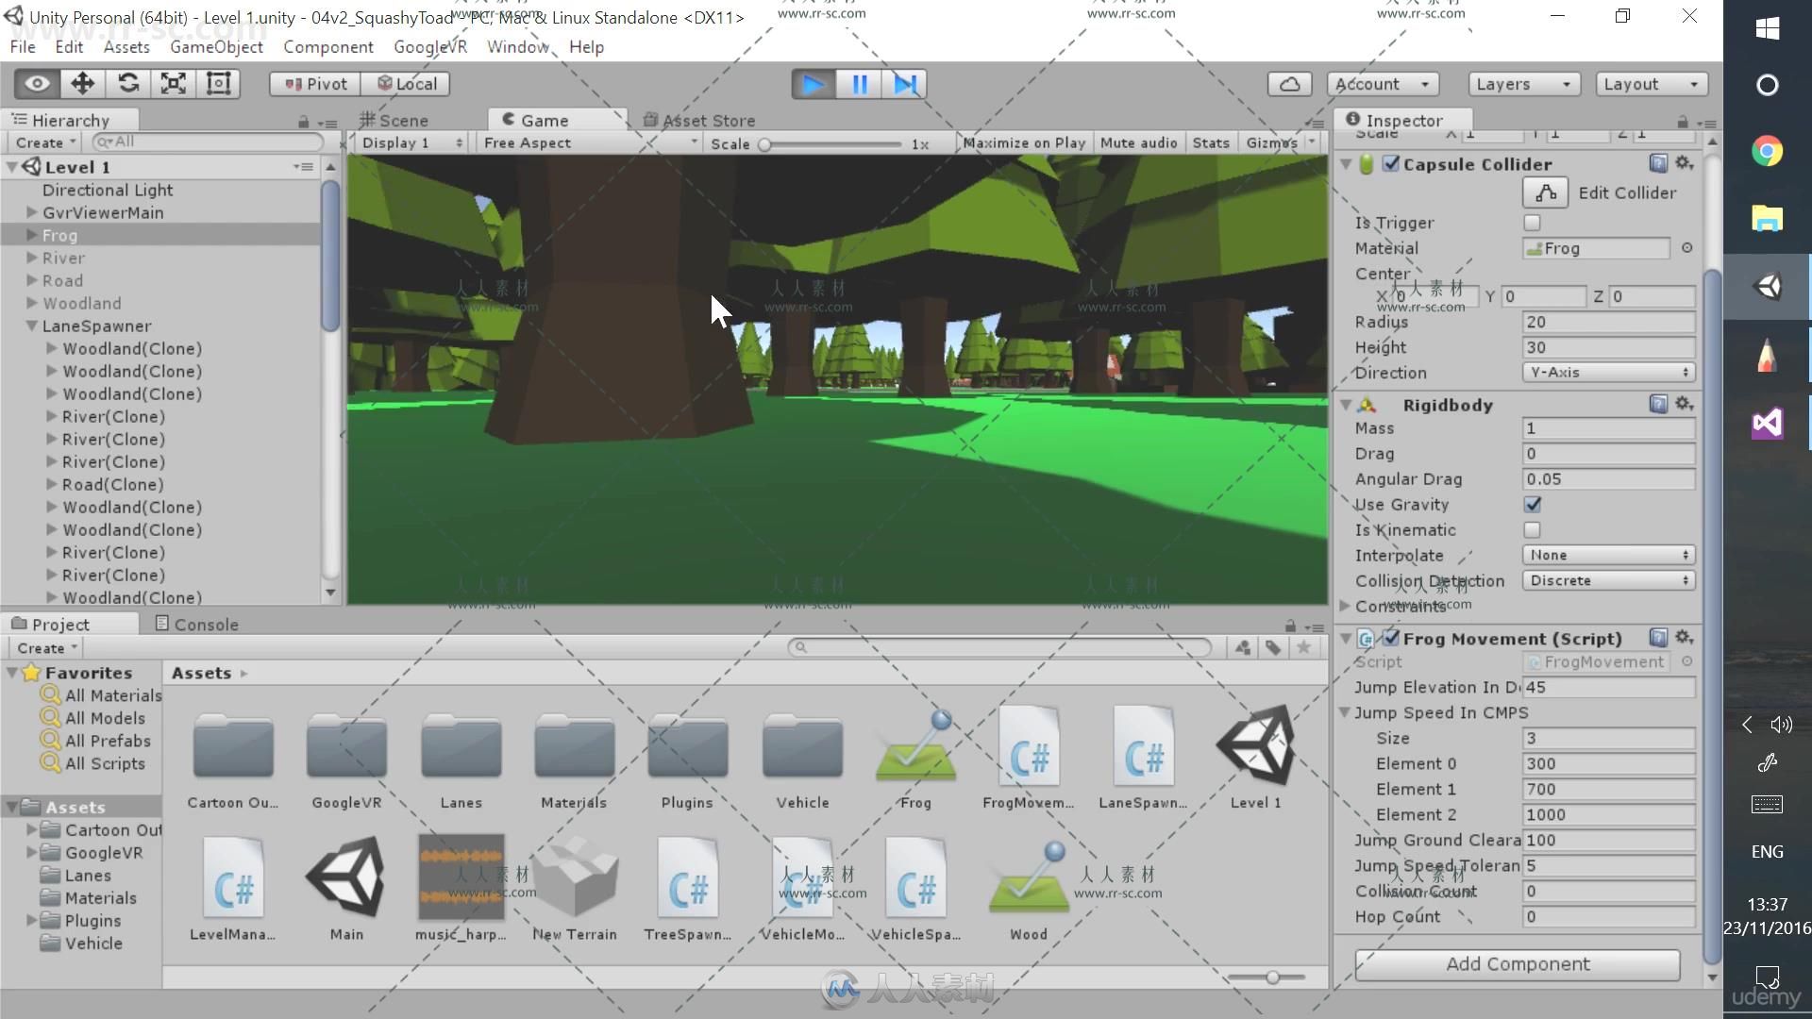Click the Step frame button
This screenshot has width=1812, height=1019.
904,84
